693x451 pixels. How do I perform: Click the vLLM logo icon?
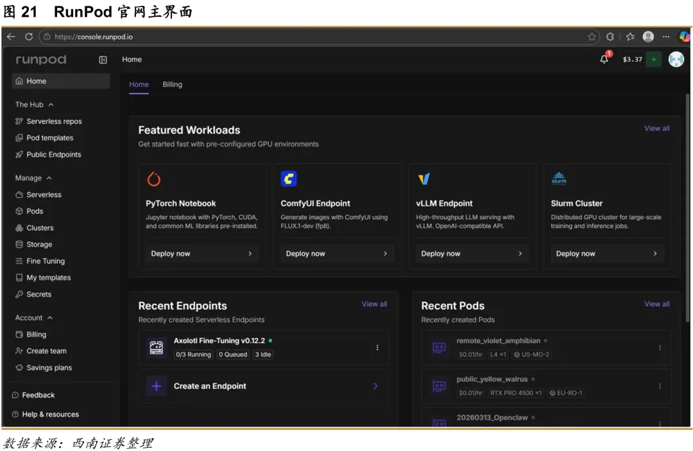[x=424, y=179]
